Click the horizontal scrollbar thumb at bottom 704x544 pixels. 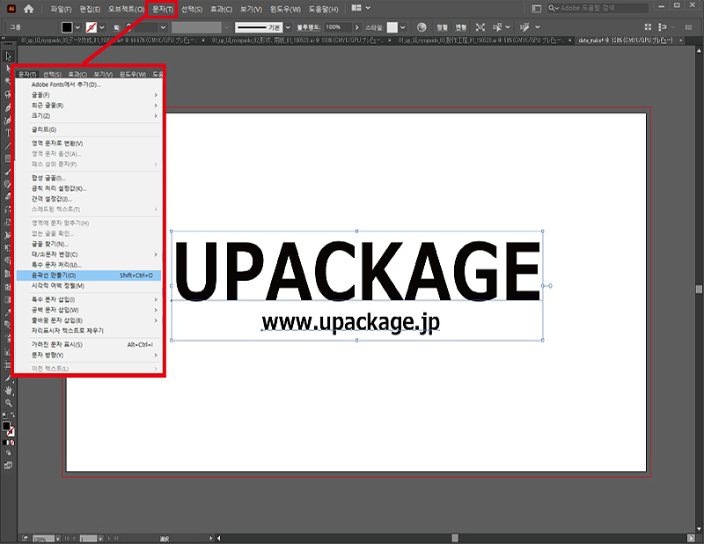point(455,538)
